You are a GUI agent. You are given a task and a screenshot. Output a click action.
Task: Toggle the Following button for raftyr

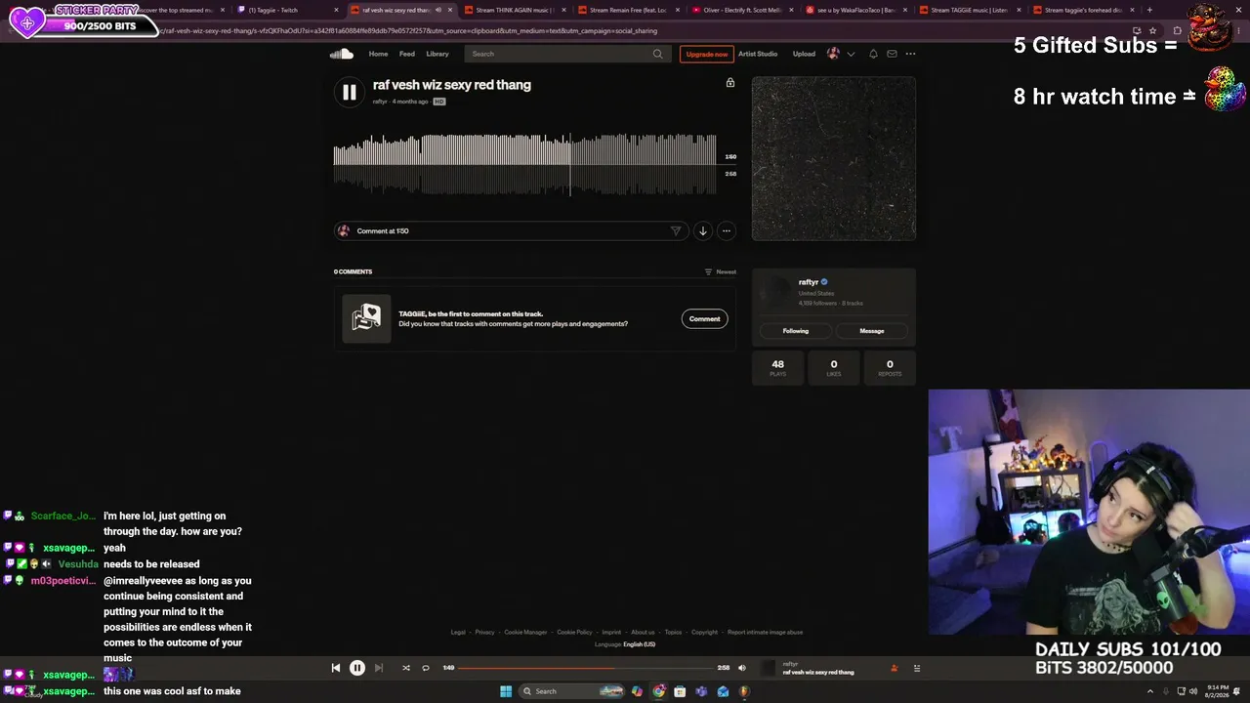pyautogui.click(x=796, y=331)
